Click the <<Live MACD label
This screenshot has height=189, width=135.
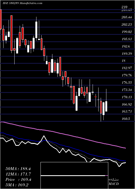(x=114, y=182)
